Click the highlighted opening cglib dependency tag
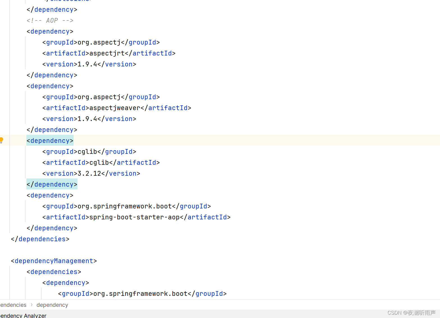 (x=50, y=141)
